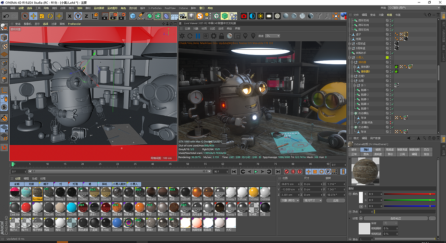The image size is (446, 243).
Task: Click the X position input field
Action: click(x=289, y=184)
